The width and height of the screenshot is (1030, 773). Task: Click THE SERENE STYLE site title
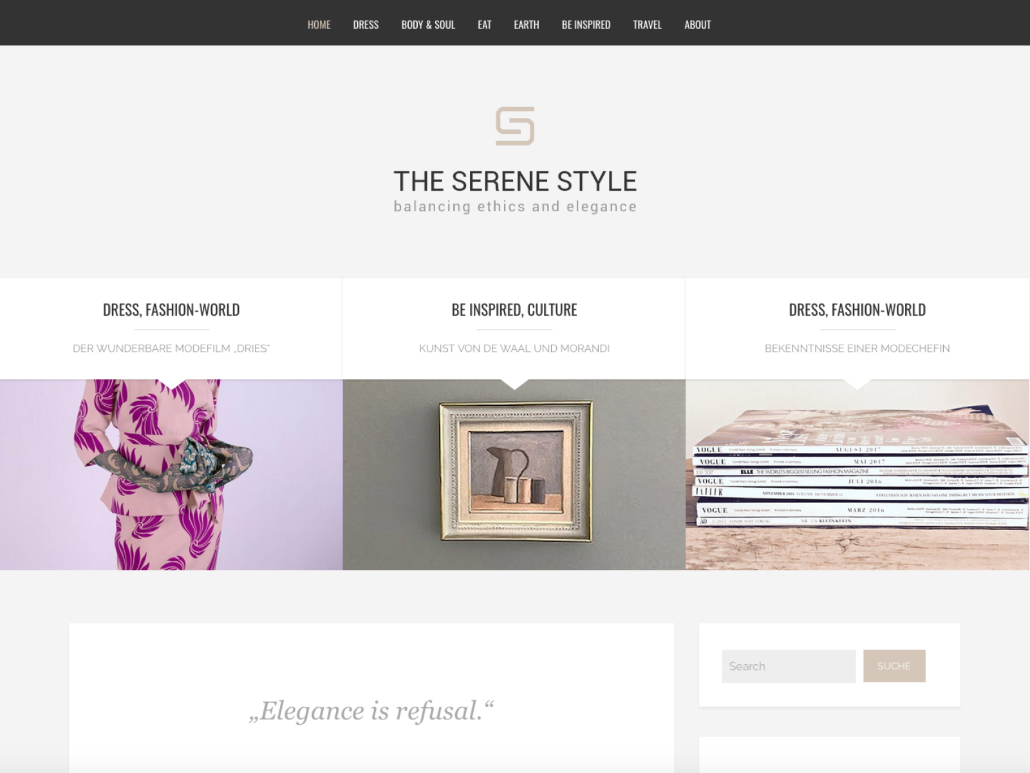point(515,182)
